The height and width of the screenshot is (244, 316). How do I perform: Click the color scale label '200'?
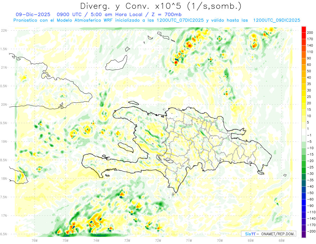(x=310, y=33)
